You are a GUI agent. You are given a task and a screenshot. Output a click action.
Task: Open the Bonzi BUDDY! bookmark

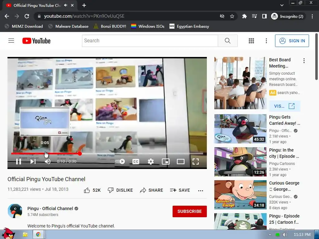(x=110, y=26)
